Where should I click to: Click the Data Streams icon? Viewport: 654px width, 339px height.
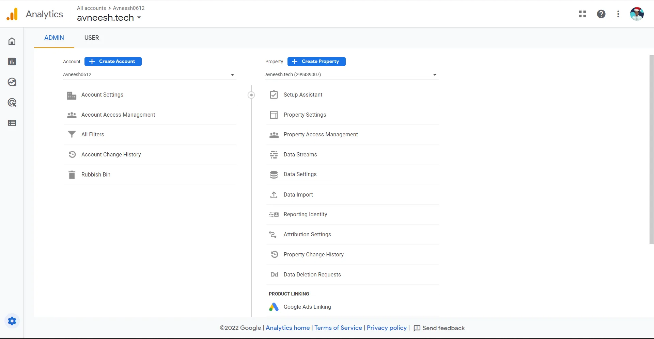[274, 155]
